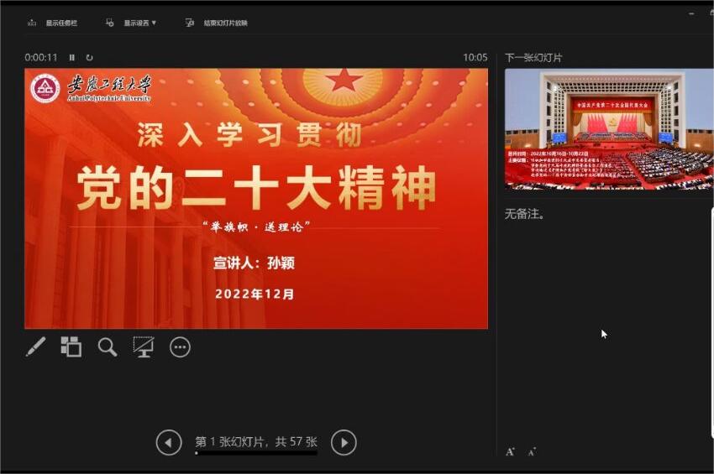Click the slide counter 第 1 张幻灯片
The height and width of the screenshot is (474, 714).
255,441
